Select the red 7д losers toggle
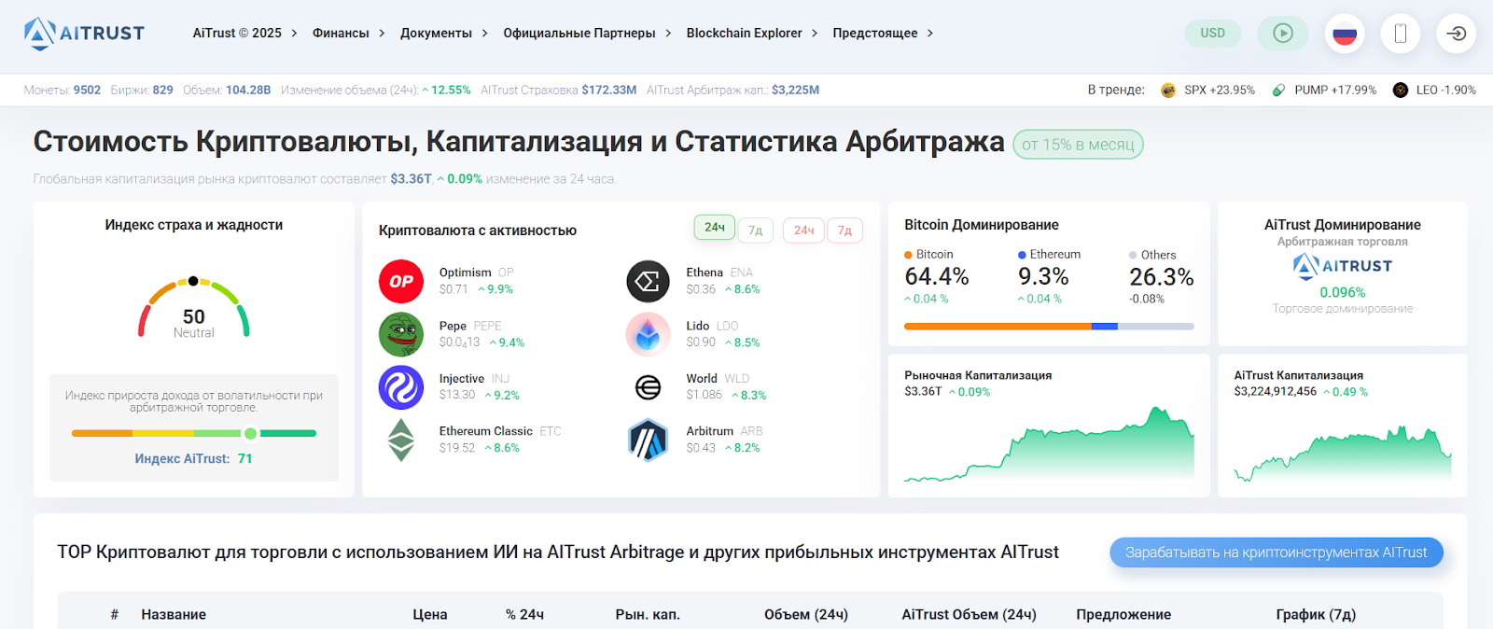1493x629 pixels. click(x=844, y=230)
